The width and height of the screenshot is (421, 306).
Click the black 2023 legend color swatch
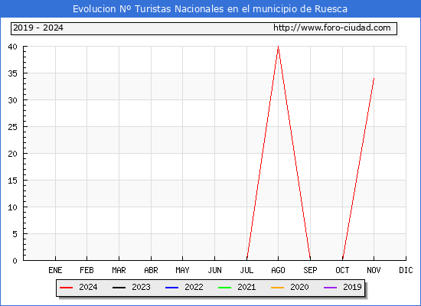(x=119, y=288)
